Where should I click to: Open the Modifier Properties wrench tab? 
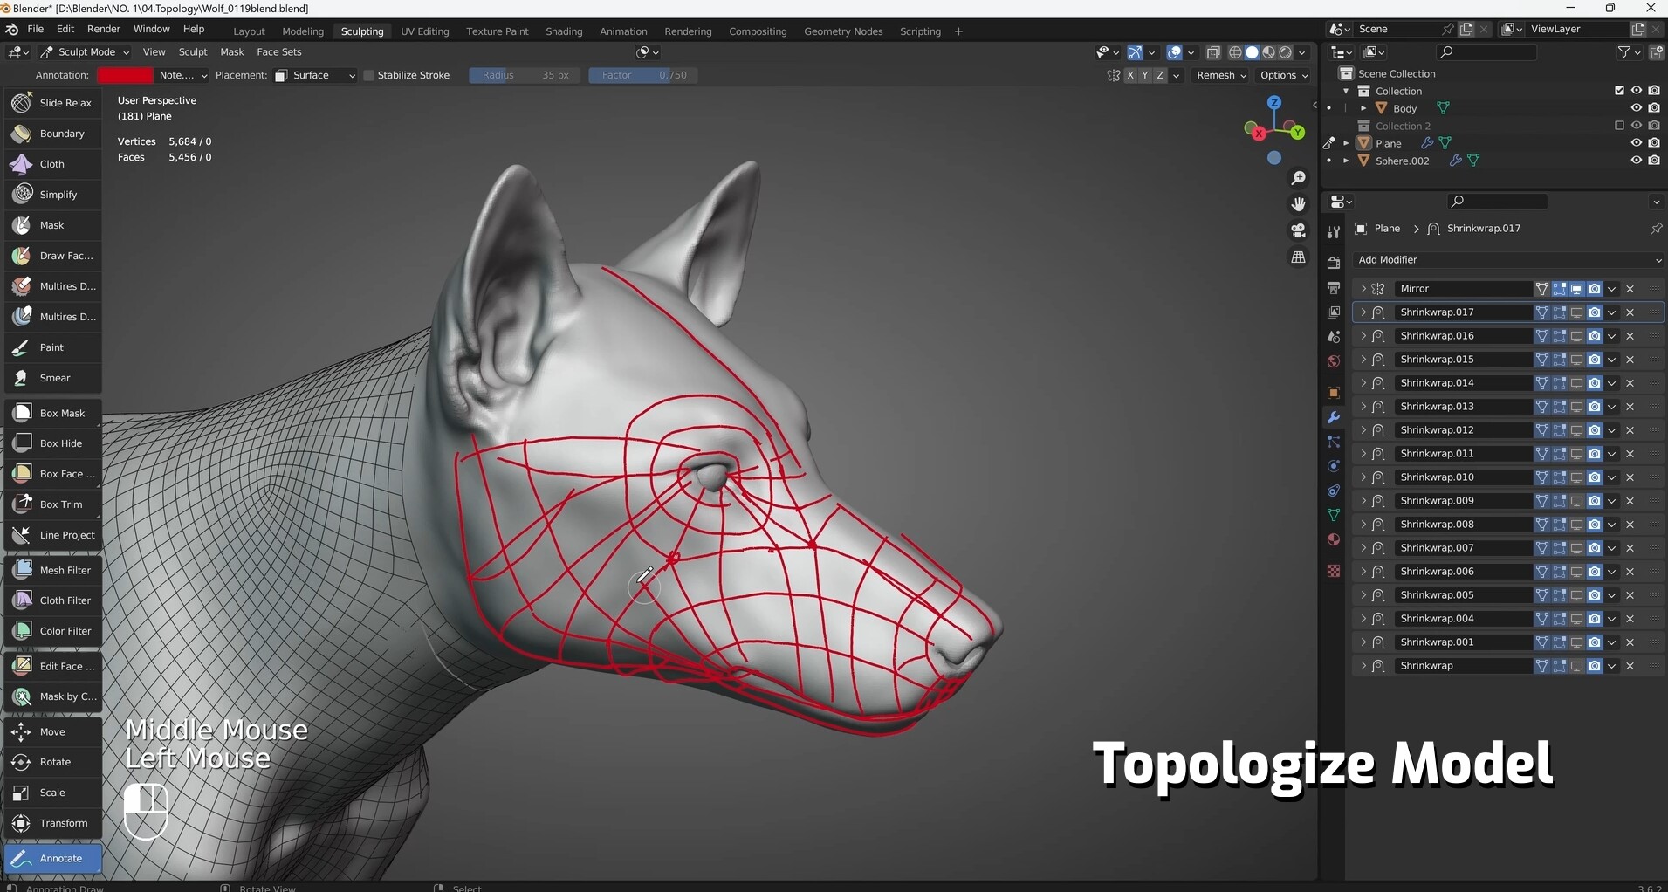coord(1333,418)
